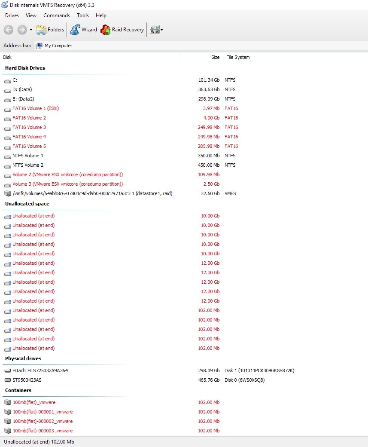The height and width of the screenshot is (447, 368).
Task: Select Volume 2 coredump partition icon
Action: (x=8, y=175)
